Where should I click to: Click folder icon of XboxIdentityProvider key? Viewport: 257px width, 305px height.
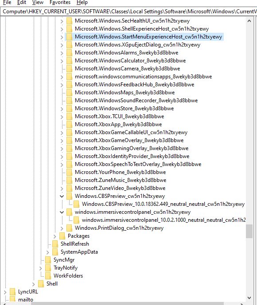[69, 156]
